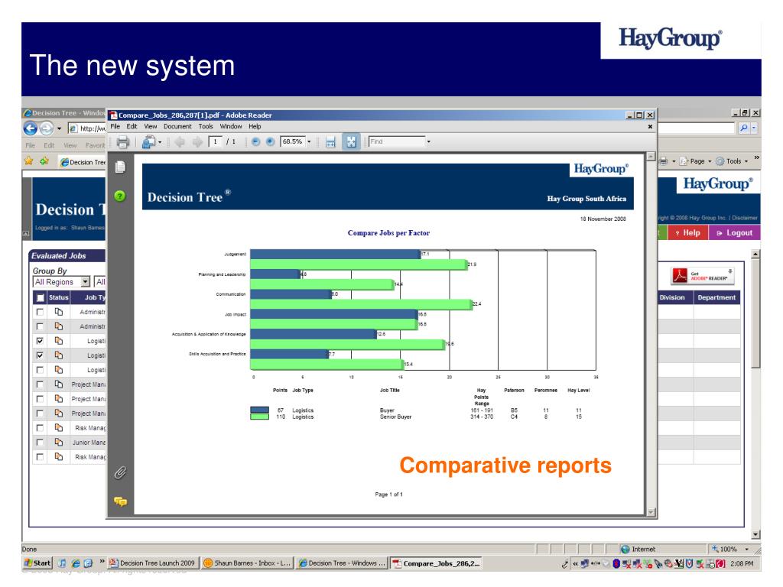Expand hidden system tray icons chevron
Viewport: 783px width, 587px height.
point(575,563)
